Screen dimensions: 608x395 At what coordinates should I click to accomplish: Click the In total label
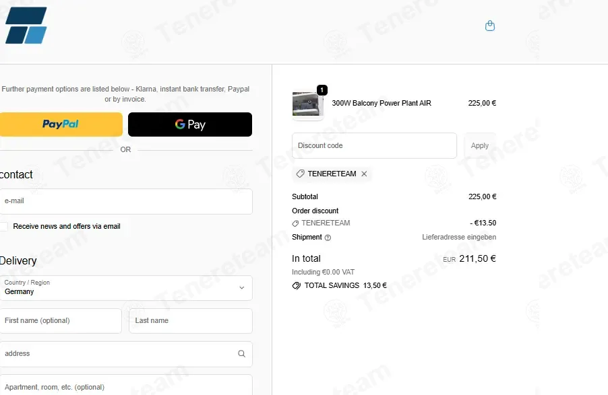306,258
